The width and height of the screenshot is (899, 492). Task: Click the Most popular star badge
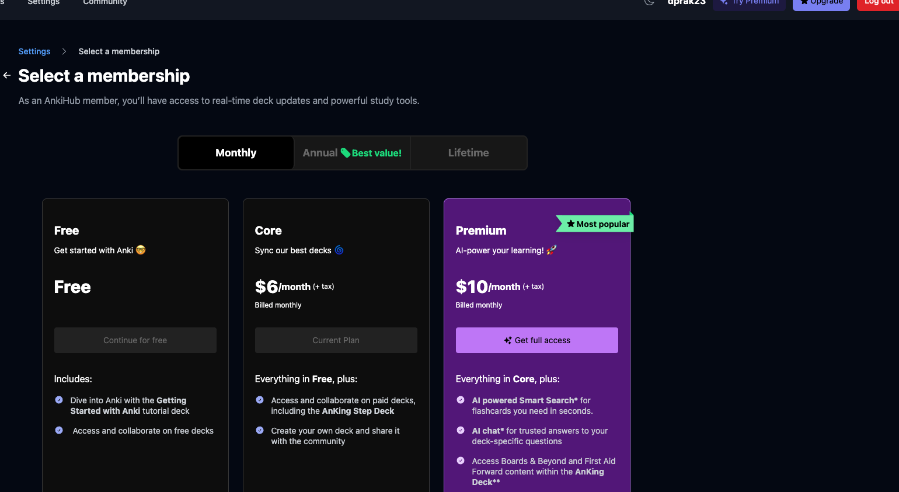tap(597, 224)
